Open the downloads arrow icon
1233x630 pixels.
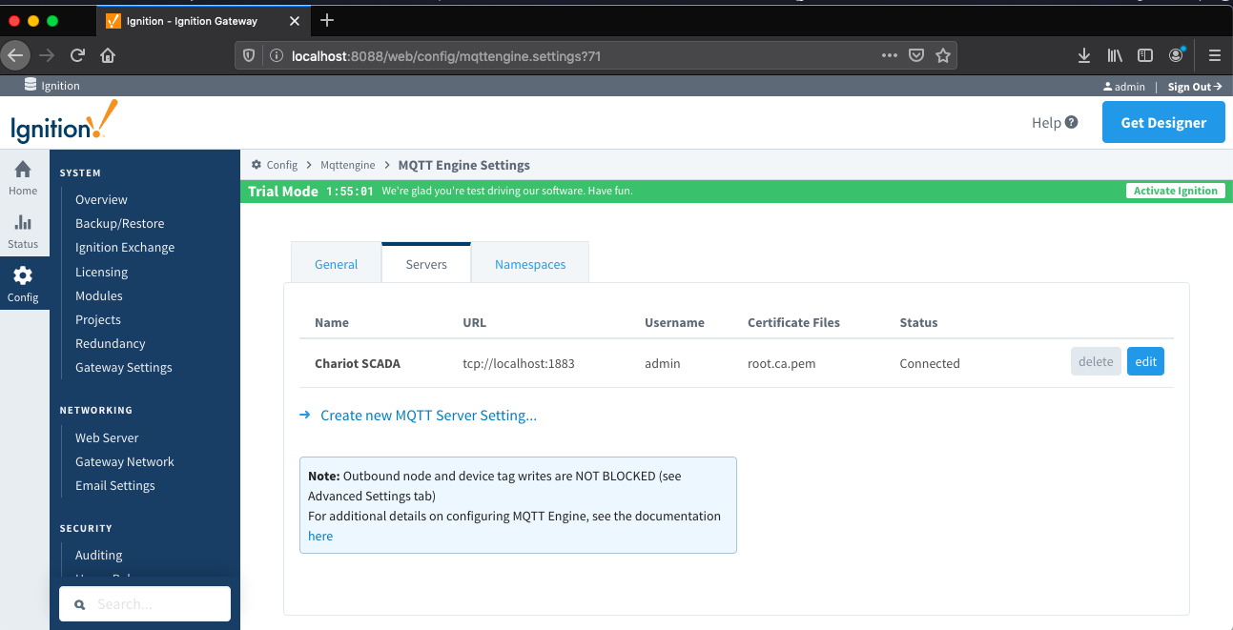[x=1084, y=55]
